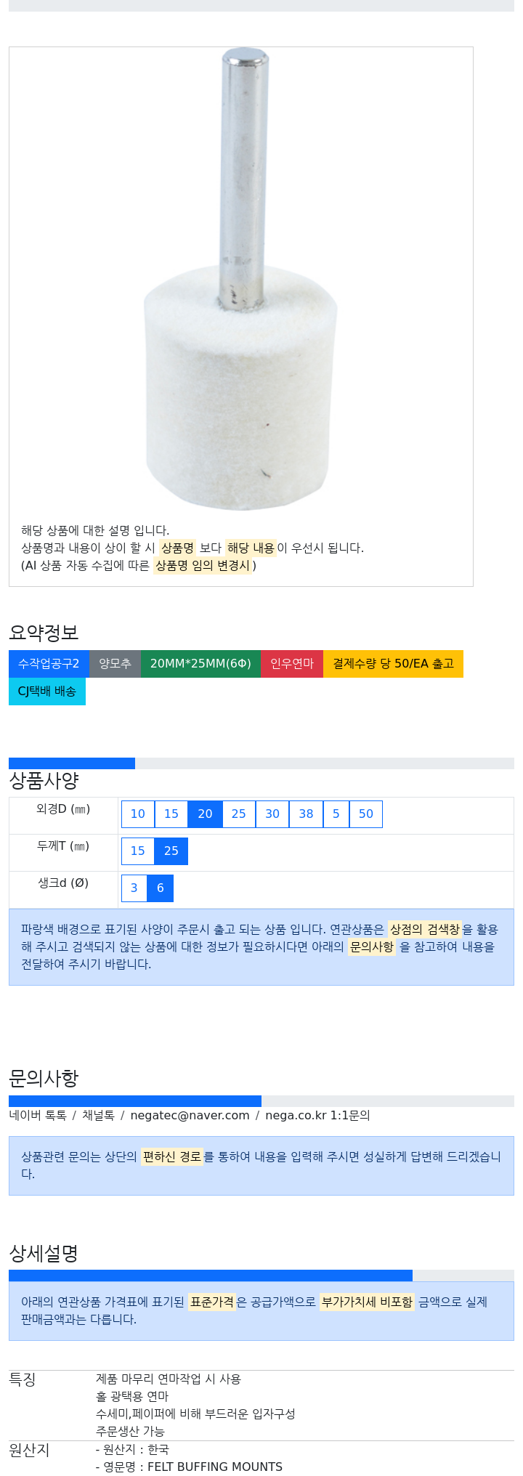Click the 양모추 tag

pyautogui.click(x=115, y=664)
